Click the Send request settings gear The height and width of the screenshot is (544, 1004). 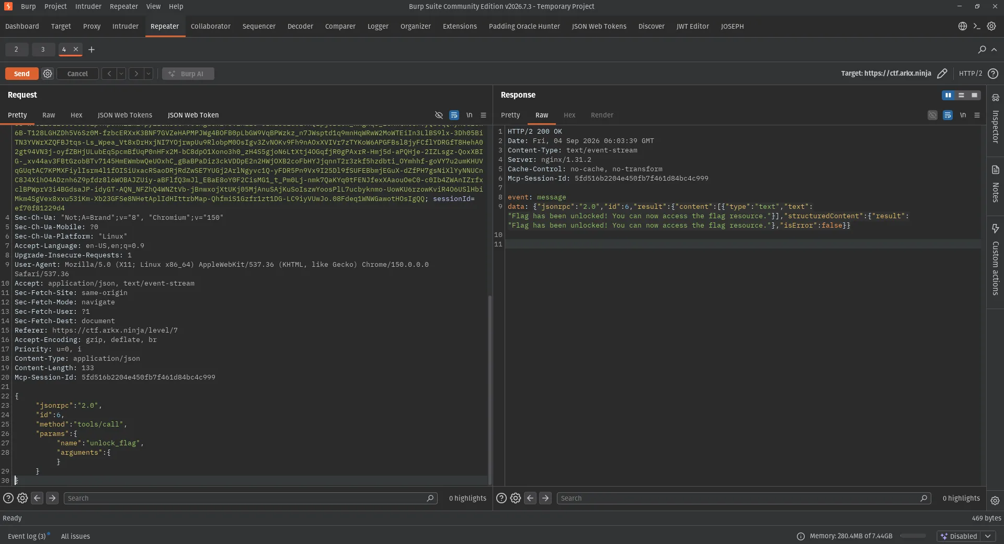tap(48, 74)
